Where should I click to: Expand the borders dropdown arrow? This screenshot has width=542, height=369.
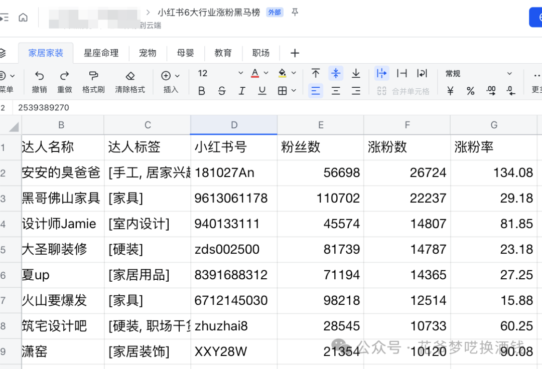294,91
